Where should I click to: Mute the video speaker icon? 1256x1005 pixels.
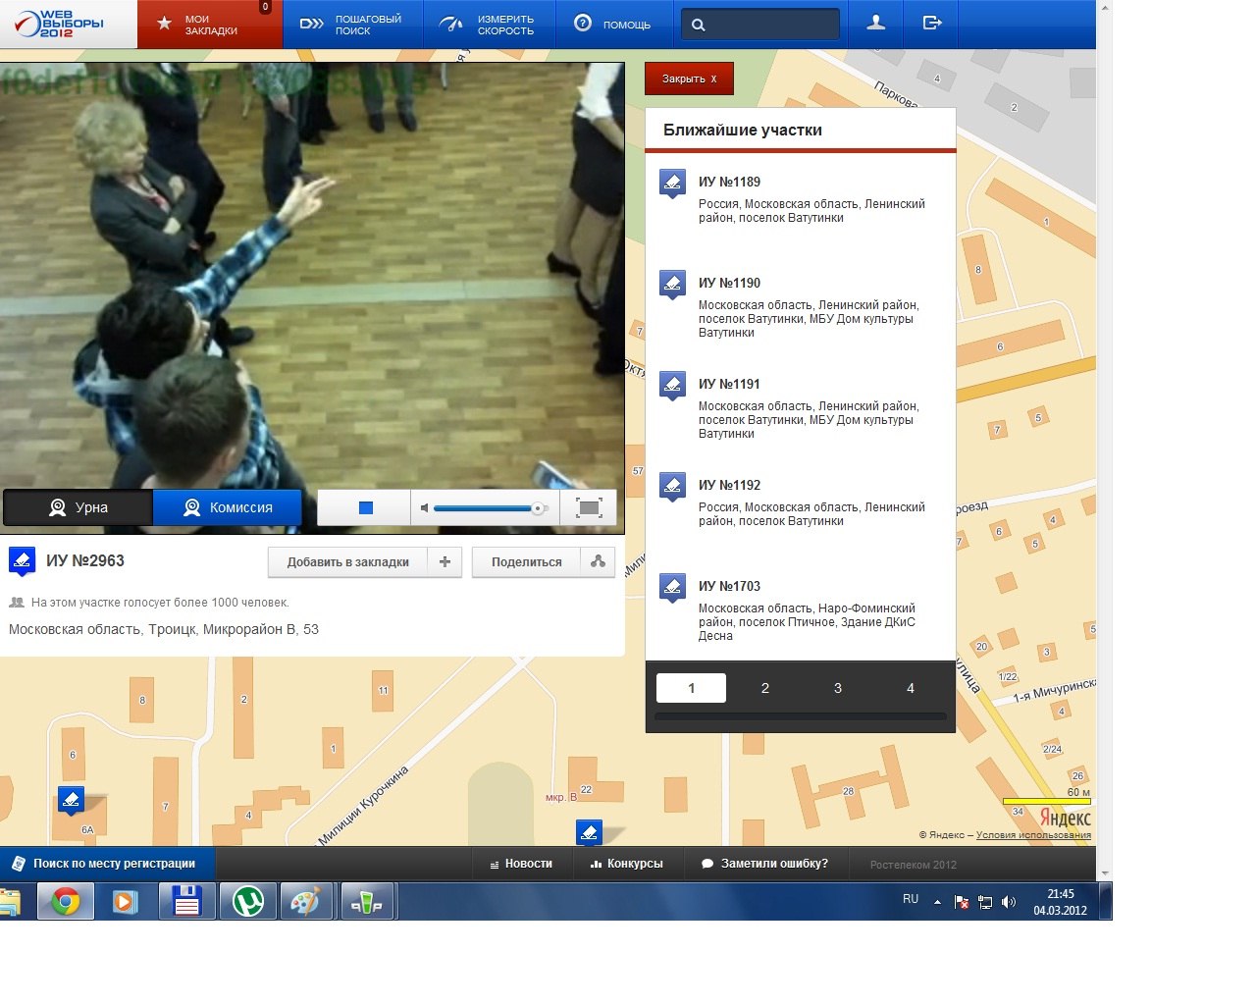(x=424, y=508)
